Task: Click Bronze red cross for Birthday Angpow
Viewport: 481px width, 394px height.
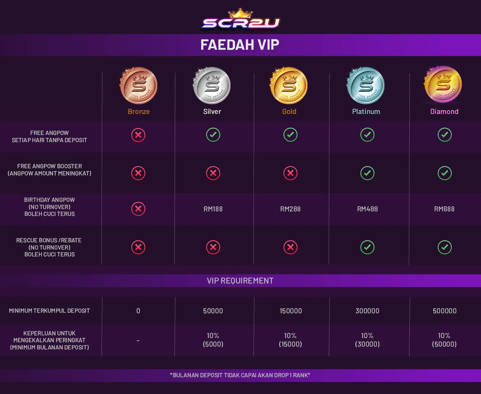Action: tap(138, 209)
